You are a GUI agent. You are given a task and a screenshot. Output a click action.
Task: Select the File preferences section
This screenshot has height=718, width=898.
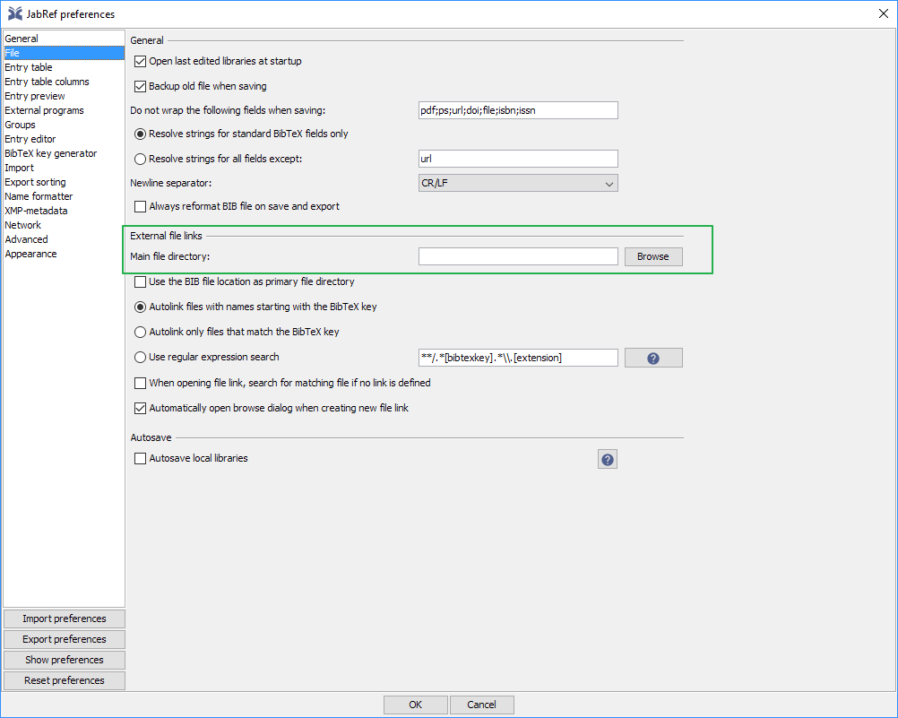point(64,53)
